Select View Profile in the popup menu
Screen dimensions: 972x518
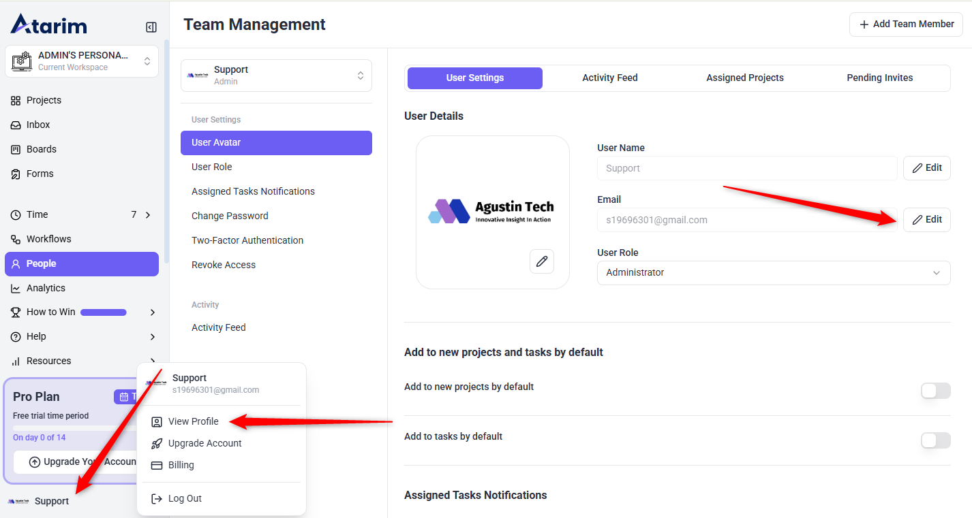click(x=193, y=421)
